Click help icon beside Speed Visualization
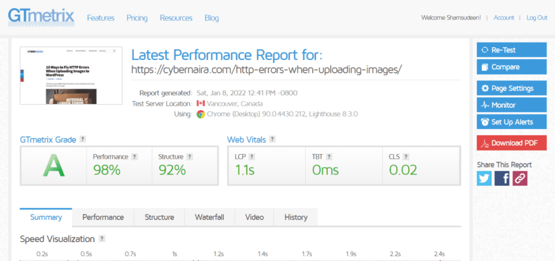The image size is (555, 261). click(102, 239)
